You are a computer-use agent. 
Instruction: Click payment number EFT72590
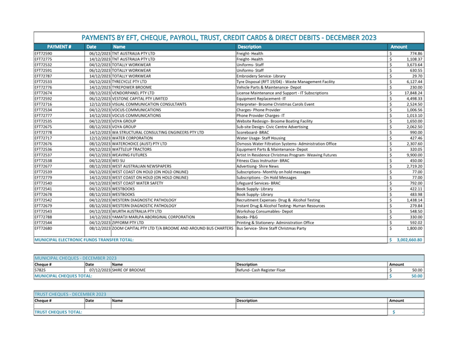coord(43,54)
